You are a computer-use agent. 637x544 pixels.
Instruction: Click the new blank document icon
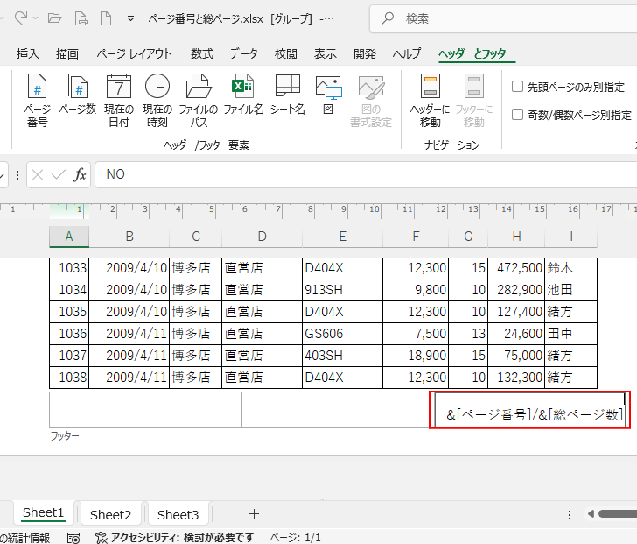pyautogui.click(x=106, y=18)
